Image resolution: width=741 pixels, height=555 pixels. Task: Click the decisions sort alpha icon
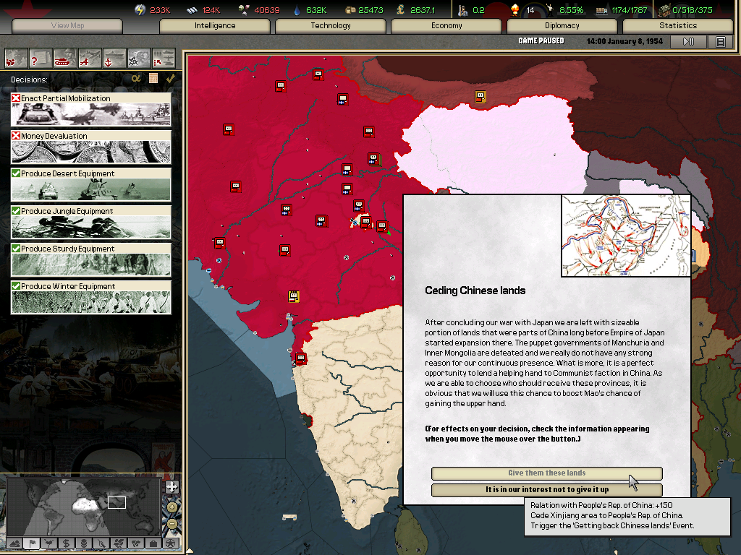(x=135, y=78)
